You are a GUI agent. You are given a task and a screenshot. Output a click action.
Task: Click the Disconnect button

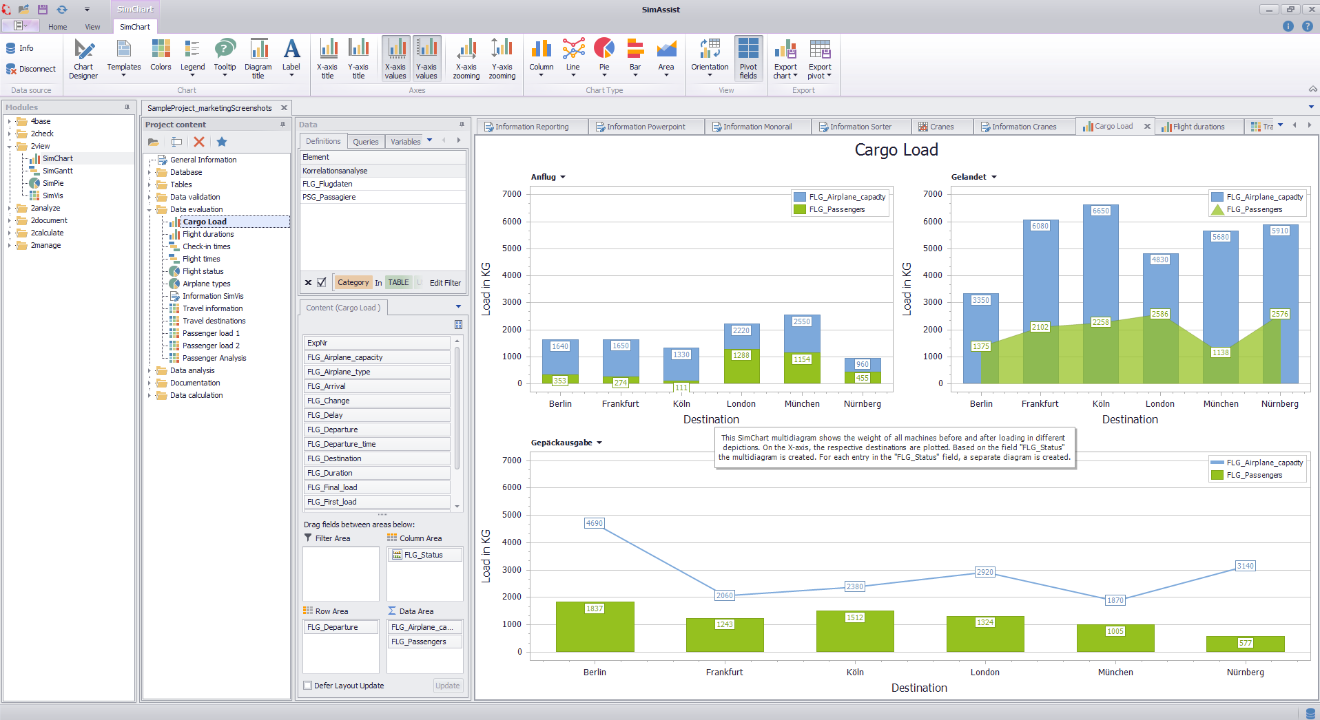click(x=31, y=69)
